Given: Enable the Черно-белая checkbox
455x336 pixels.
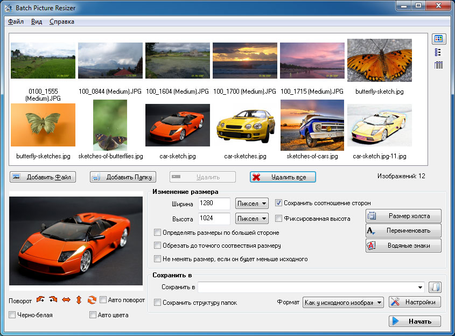Looking at the screenshot, I should pos(12,314).
